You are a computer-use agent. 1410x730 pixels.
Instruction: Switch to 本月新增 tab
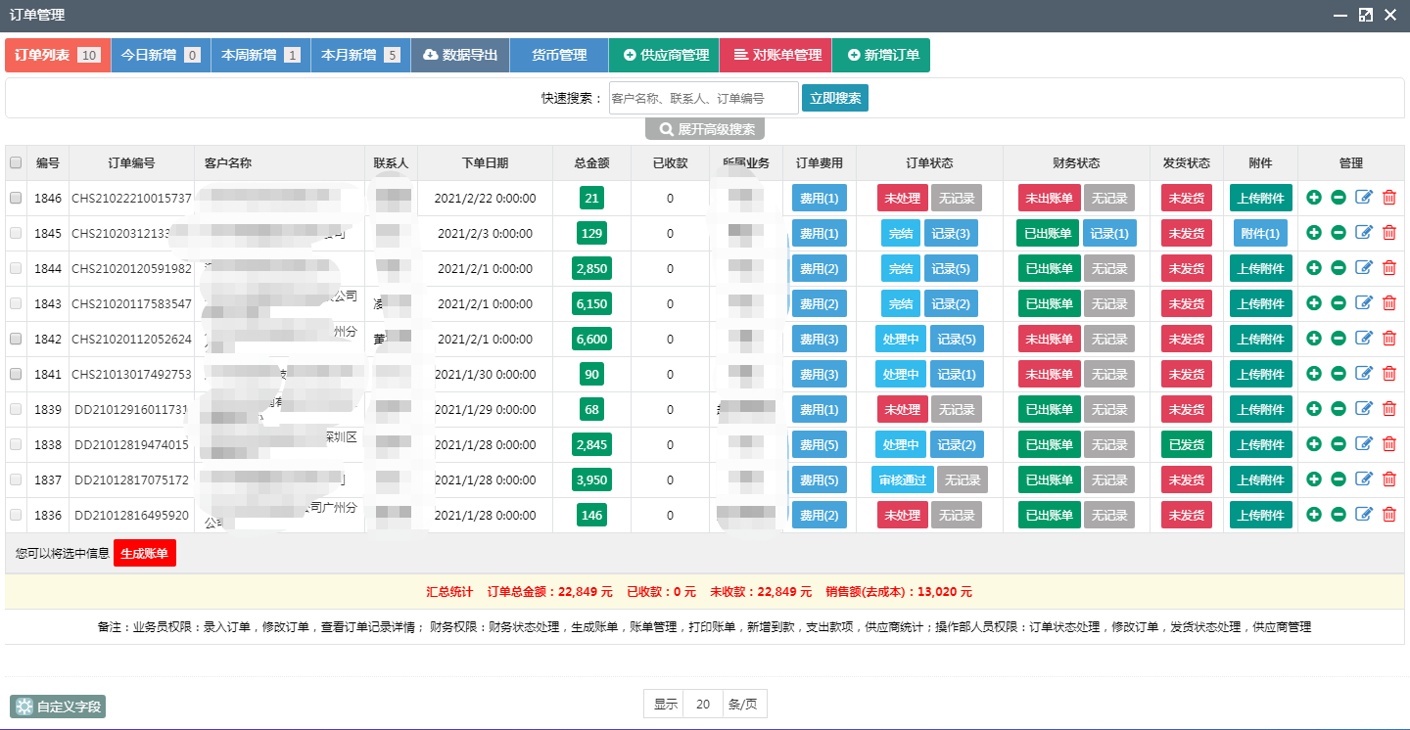[x=360, y=56]
